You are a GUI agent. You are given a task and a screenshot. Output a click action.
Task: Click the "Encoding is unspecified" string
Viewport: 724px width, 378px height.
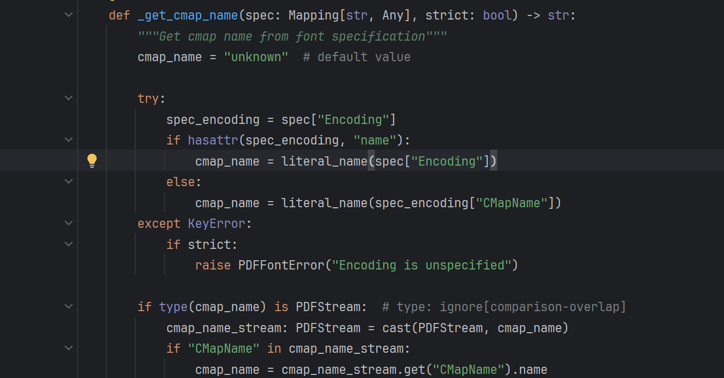tap(421, 265)
